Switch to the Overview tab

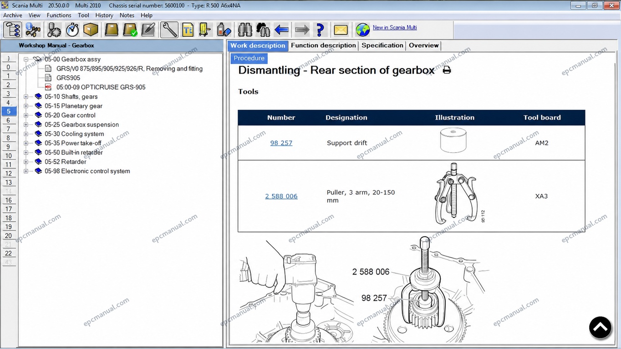coord(424,45)
